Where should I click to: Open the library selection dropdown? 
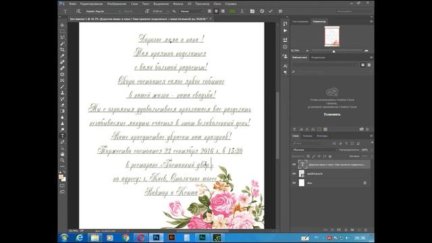pos(325,65)
